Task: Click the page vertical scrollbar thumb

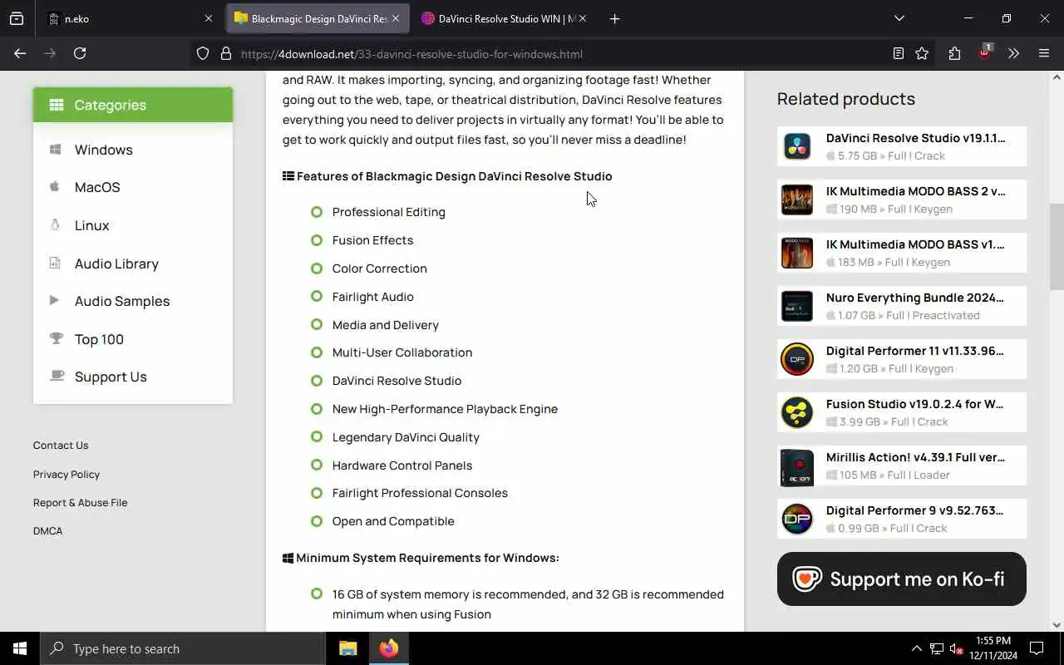Action: click(1057, 246)
